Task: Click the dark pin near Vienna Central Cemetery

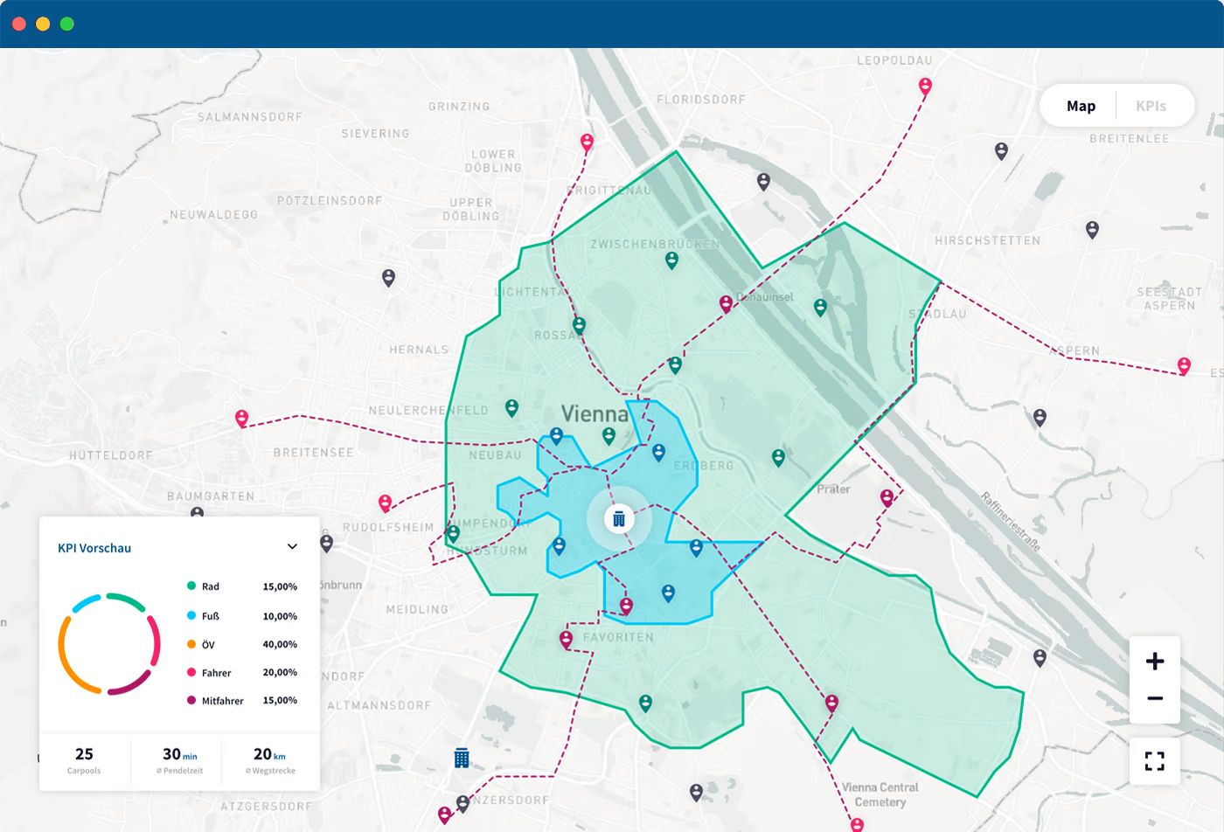Action: point(696,793)
